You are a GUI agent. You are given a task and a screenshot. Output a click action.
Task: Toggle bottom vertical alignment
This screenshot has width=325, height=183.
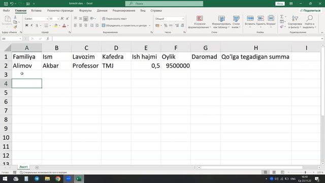click(x=85, y=19)
